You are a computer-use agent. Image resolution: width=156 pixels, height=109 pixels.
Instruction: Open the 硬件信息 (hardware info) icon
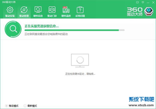point(38,11)
